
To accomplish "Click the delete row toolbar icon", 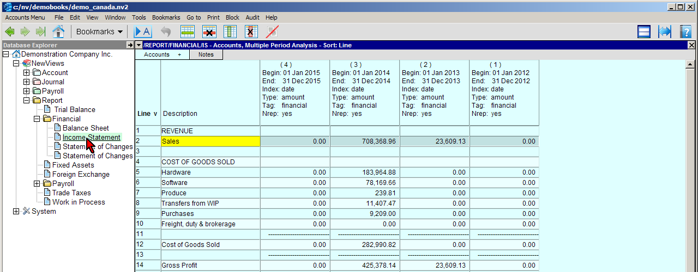I will (209, 32).
